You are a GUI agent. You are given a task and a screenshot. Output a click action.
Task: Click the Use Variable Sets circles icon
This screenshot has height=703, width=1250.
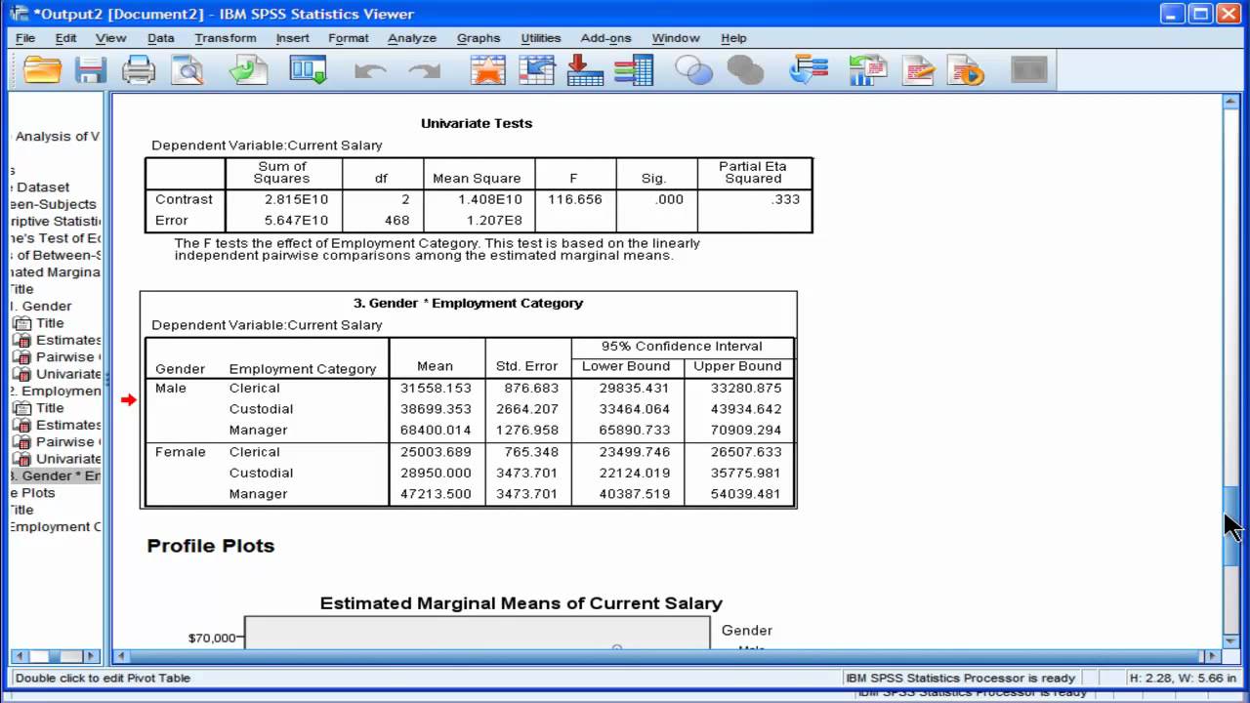point(694,71)
